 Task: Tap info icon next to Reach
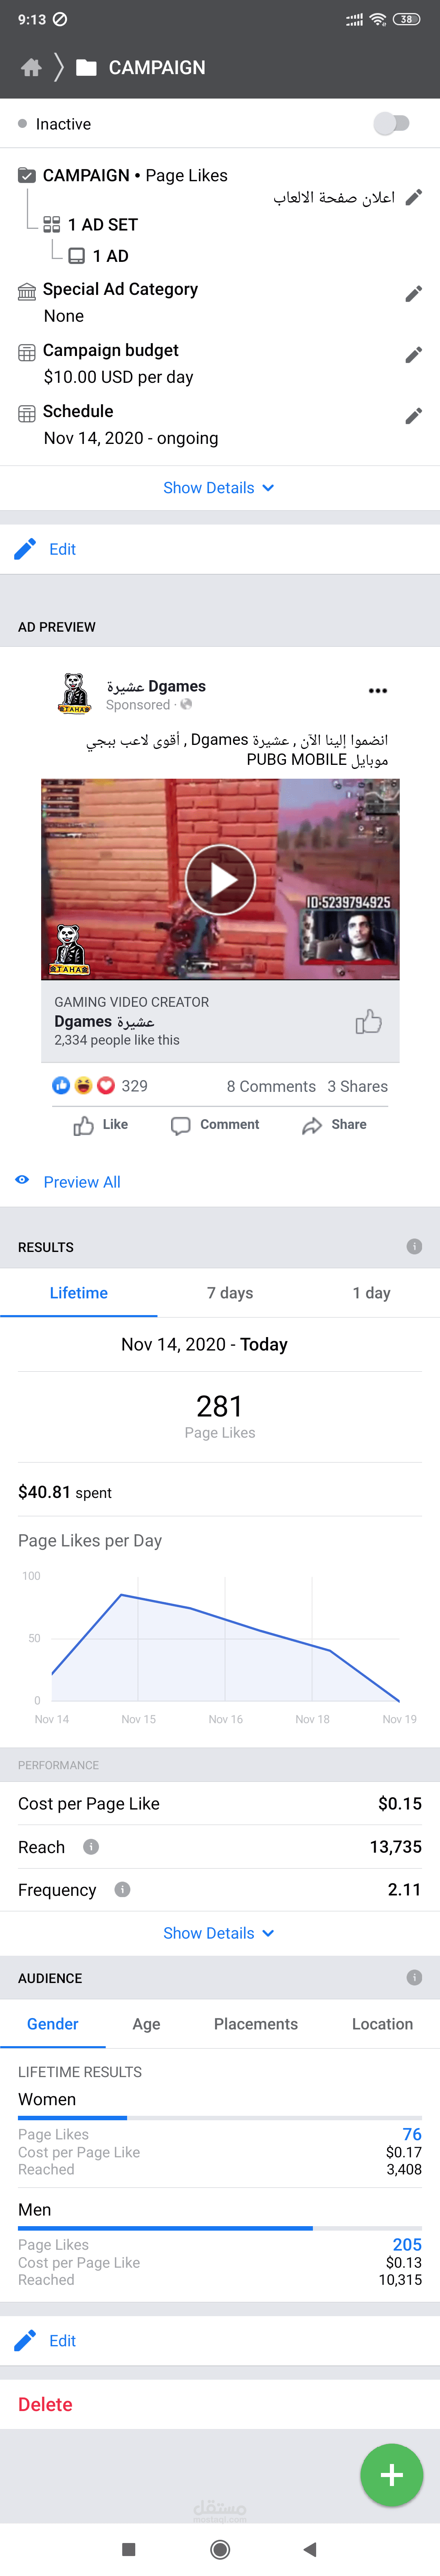[x=91, y=1846]
